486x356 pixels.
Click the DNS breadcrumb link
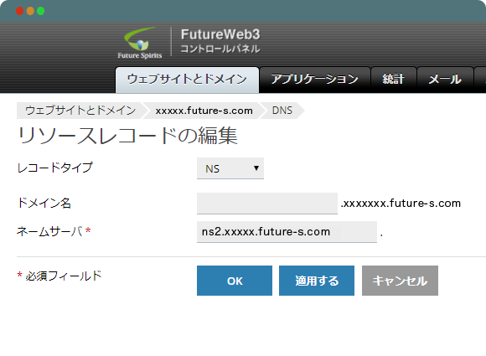(x=282, y=111)
